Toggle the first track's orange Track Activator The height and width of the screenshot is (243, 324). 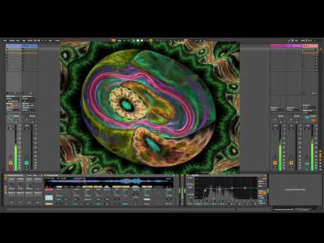click(x=10, y=163)
